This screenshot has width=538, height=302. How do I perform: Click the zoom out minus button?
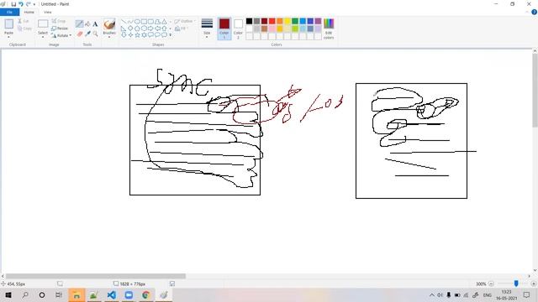click(491, 284)
